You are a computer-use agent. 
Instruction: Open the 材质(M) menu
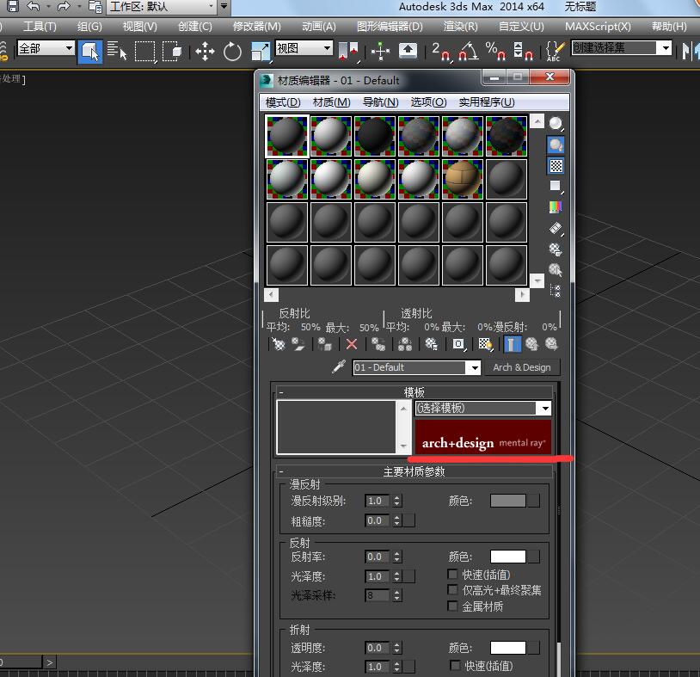(x=331, y=102)
